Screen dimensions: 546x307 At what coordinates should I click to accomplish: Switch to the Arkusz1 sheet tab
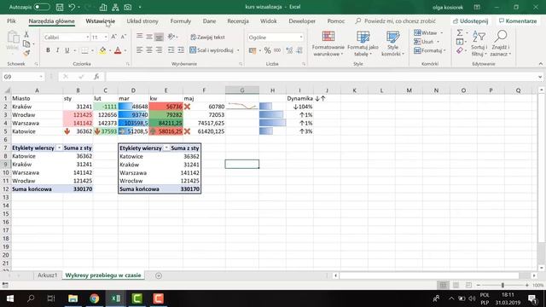tap(47, 275)
